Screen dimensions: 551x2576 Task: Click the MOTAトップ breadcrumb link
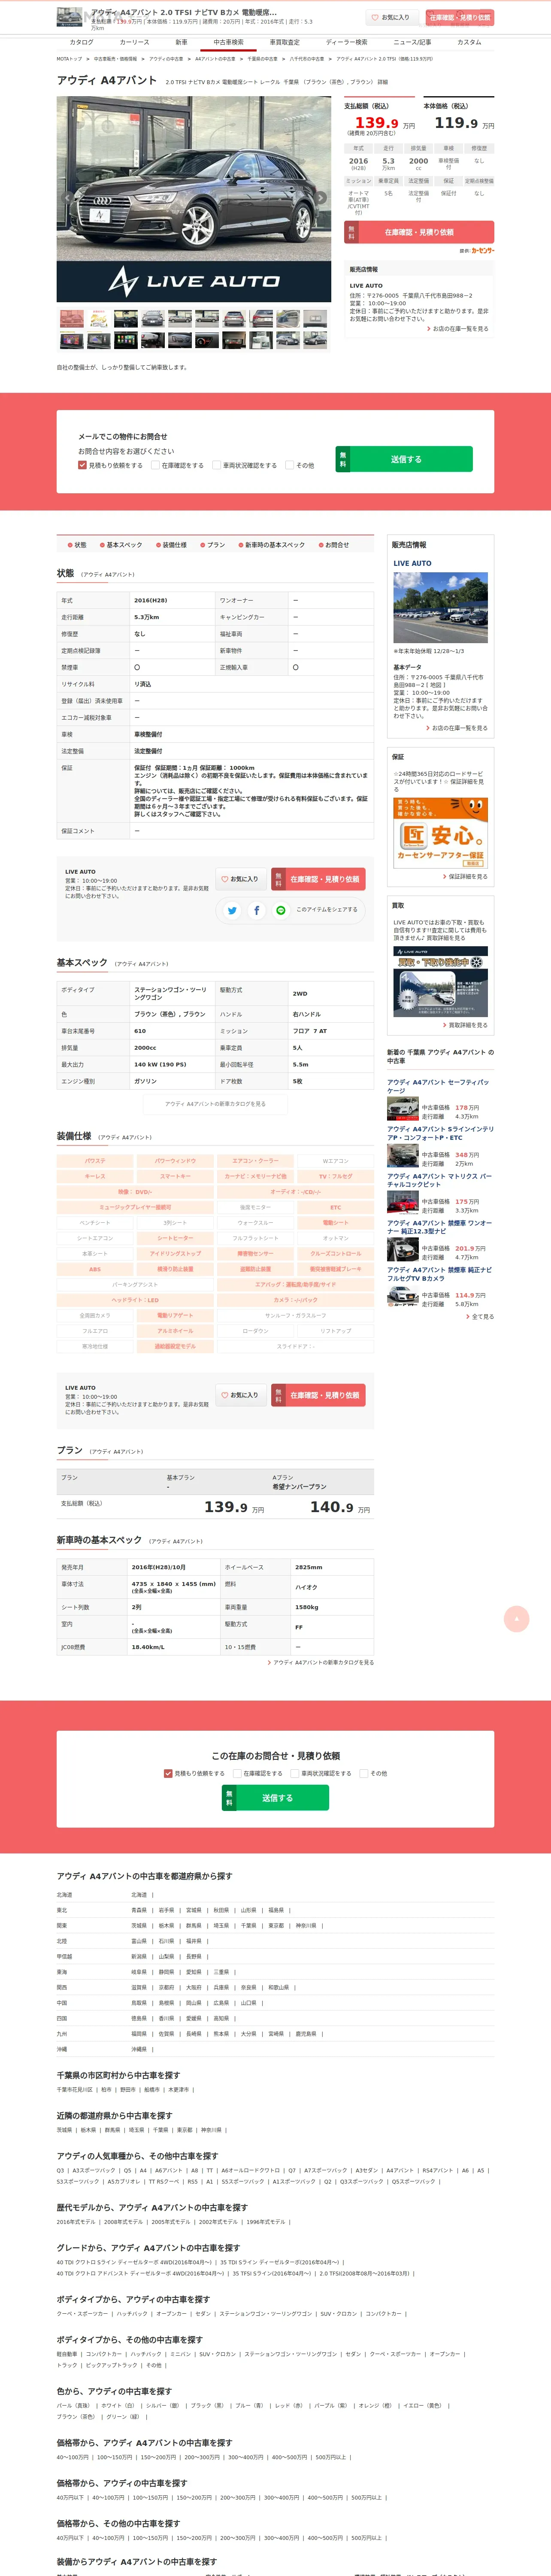[69, 59]
